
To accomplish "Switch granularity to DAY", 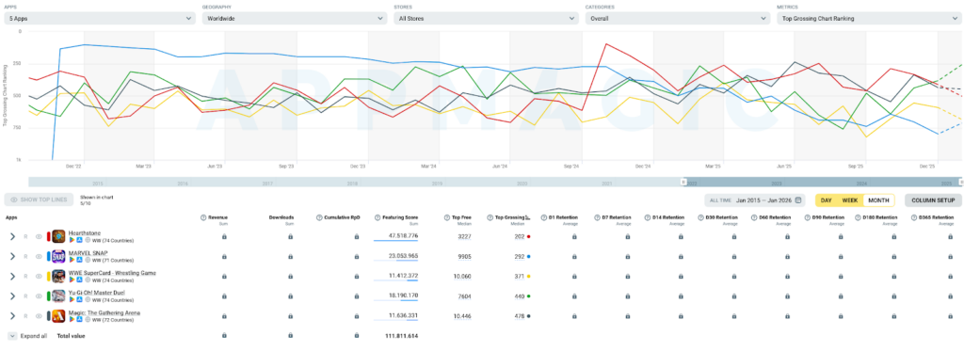I will 827,200.
